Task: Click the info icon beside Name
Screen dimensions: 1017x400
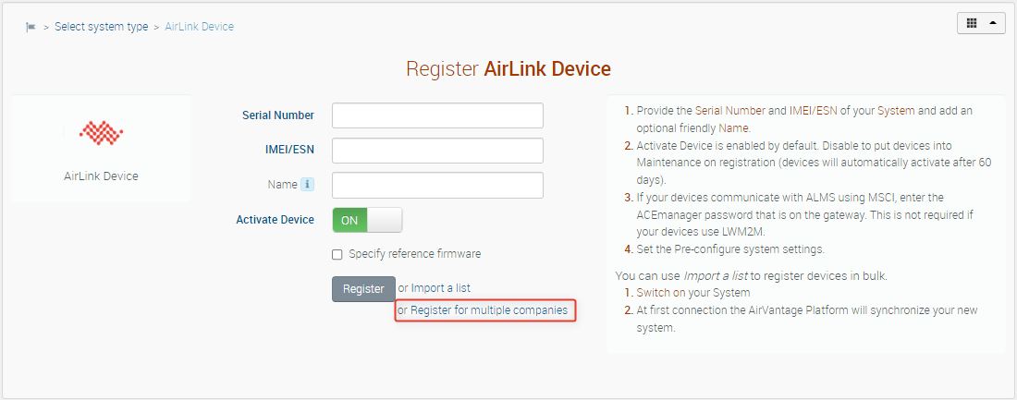Action: coord(308,185)
